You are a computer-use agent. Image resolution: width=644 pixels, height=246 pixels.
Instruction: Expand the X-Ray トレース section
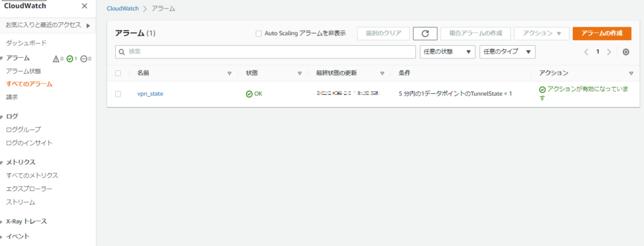tap(2, 222)
